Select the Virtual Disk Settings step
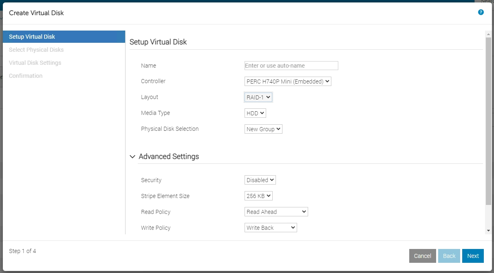 tap(35, 62)
